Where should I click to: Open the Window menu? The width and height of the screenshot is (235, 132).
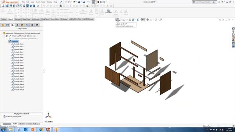pyautogui.click(x=49, y=2)
